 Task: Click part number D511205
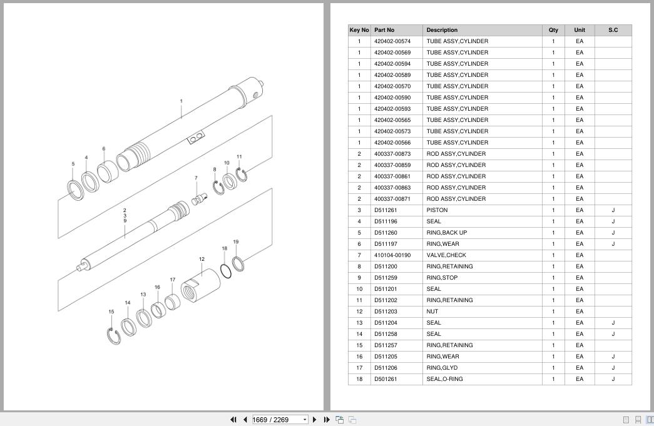(386, 357)
